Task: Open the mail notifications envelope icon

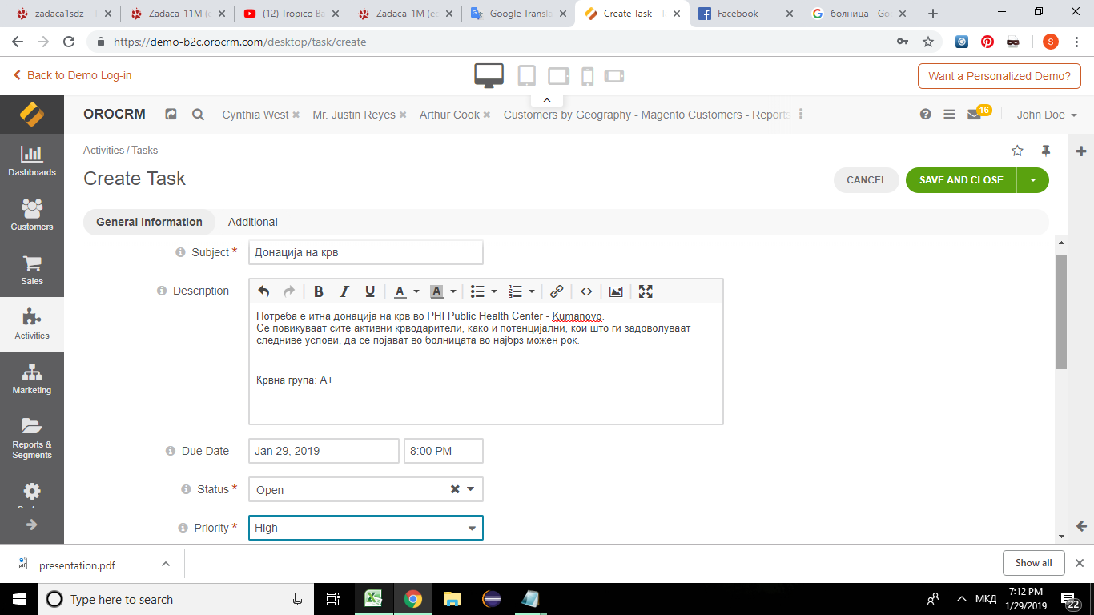Action: [x=974, y=115]
